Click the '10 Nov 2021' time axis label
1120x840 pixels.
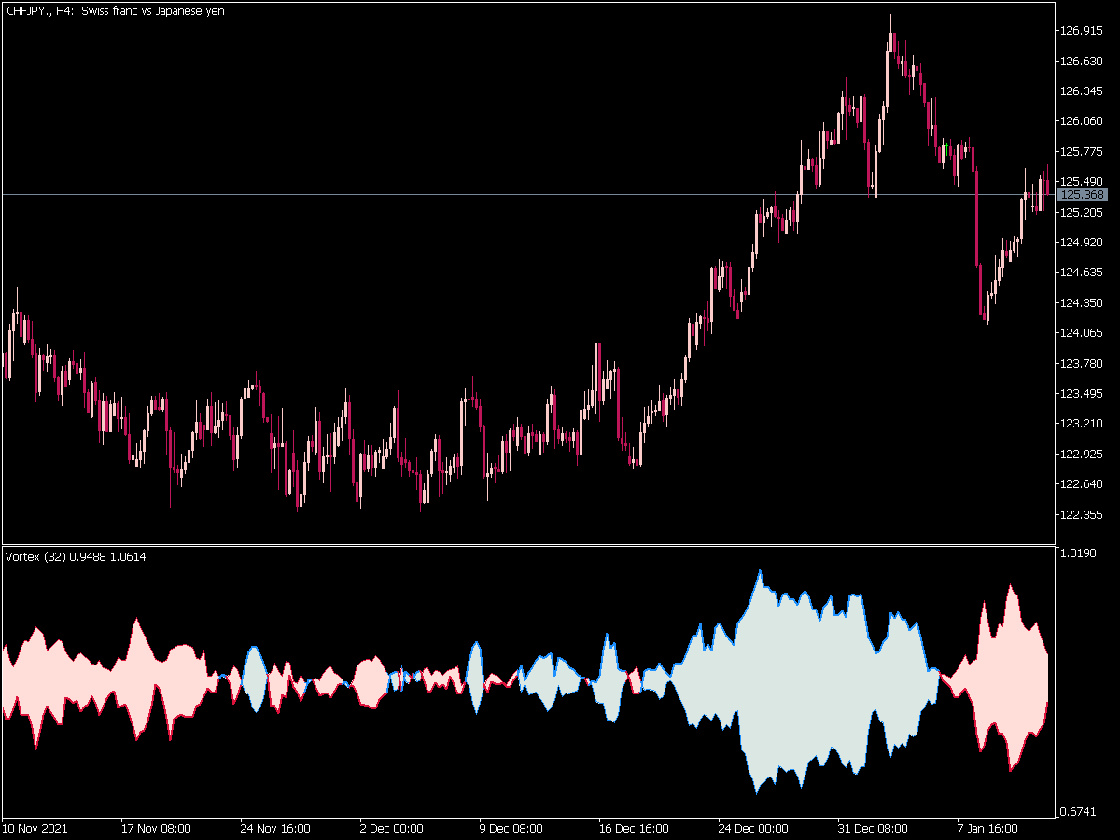(35, 829)
